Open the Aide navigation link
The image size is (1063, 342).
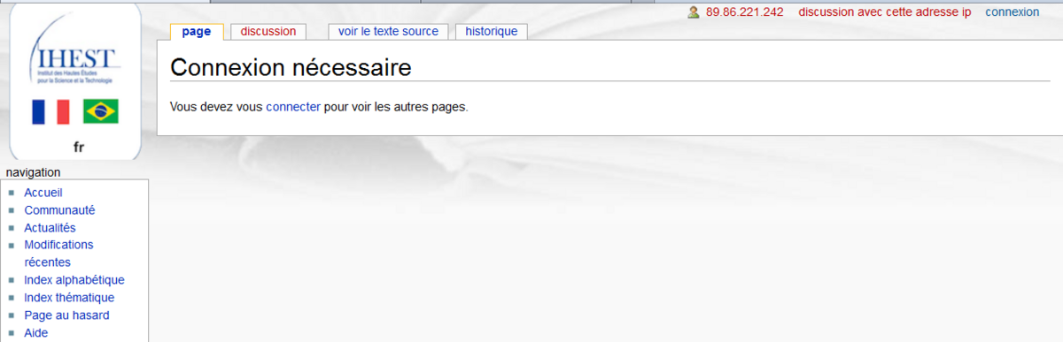coord(36,333)
